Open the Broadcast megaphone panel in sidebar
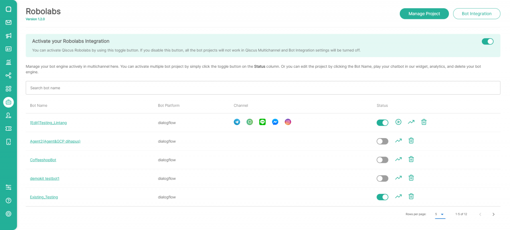The width and height of the screenshot is (510, 230). pyautogui.click(x=8, y=36)
